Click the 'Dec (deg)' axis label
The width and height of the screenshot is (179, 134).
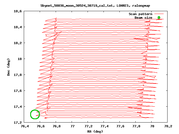tap(8, 67)
